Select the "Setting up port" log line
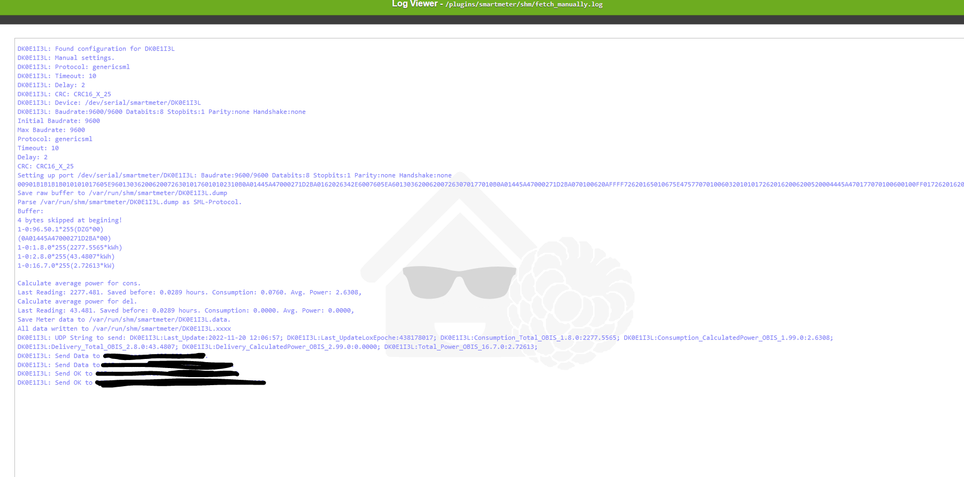This screenshot has width=964, height=477. tap(235, 175)
